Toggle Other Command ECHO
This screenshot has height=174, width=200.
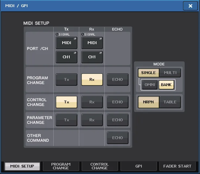118,138
